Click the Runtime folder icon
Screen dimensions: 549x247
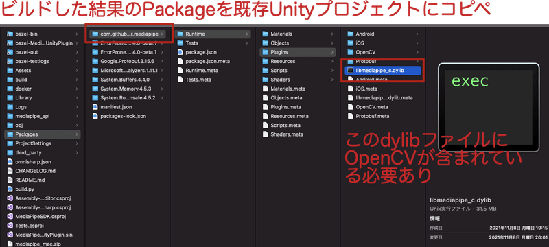coord(180,34)
